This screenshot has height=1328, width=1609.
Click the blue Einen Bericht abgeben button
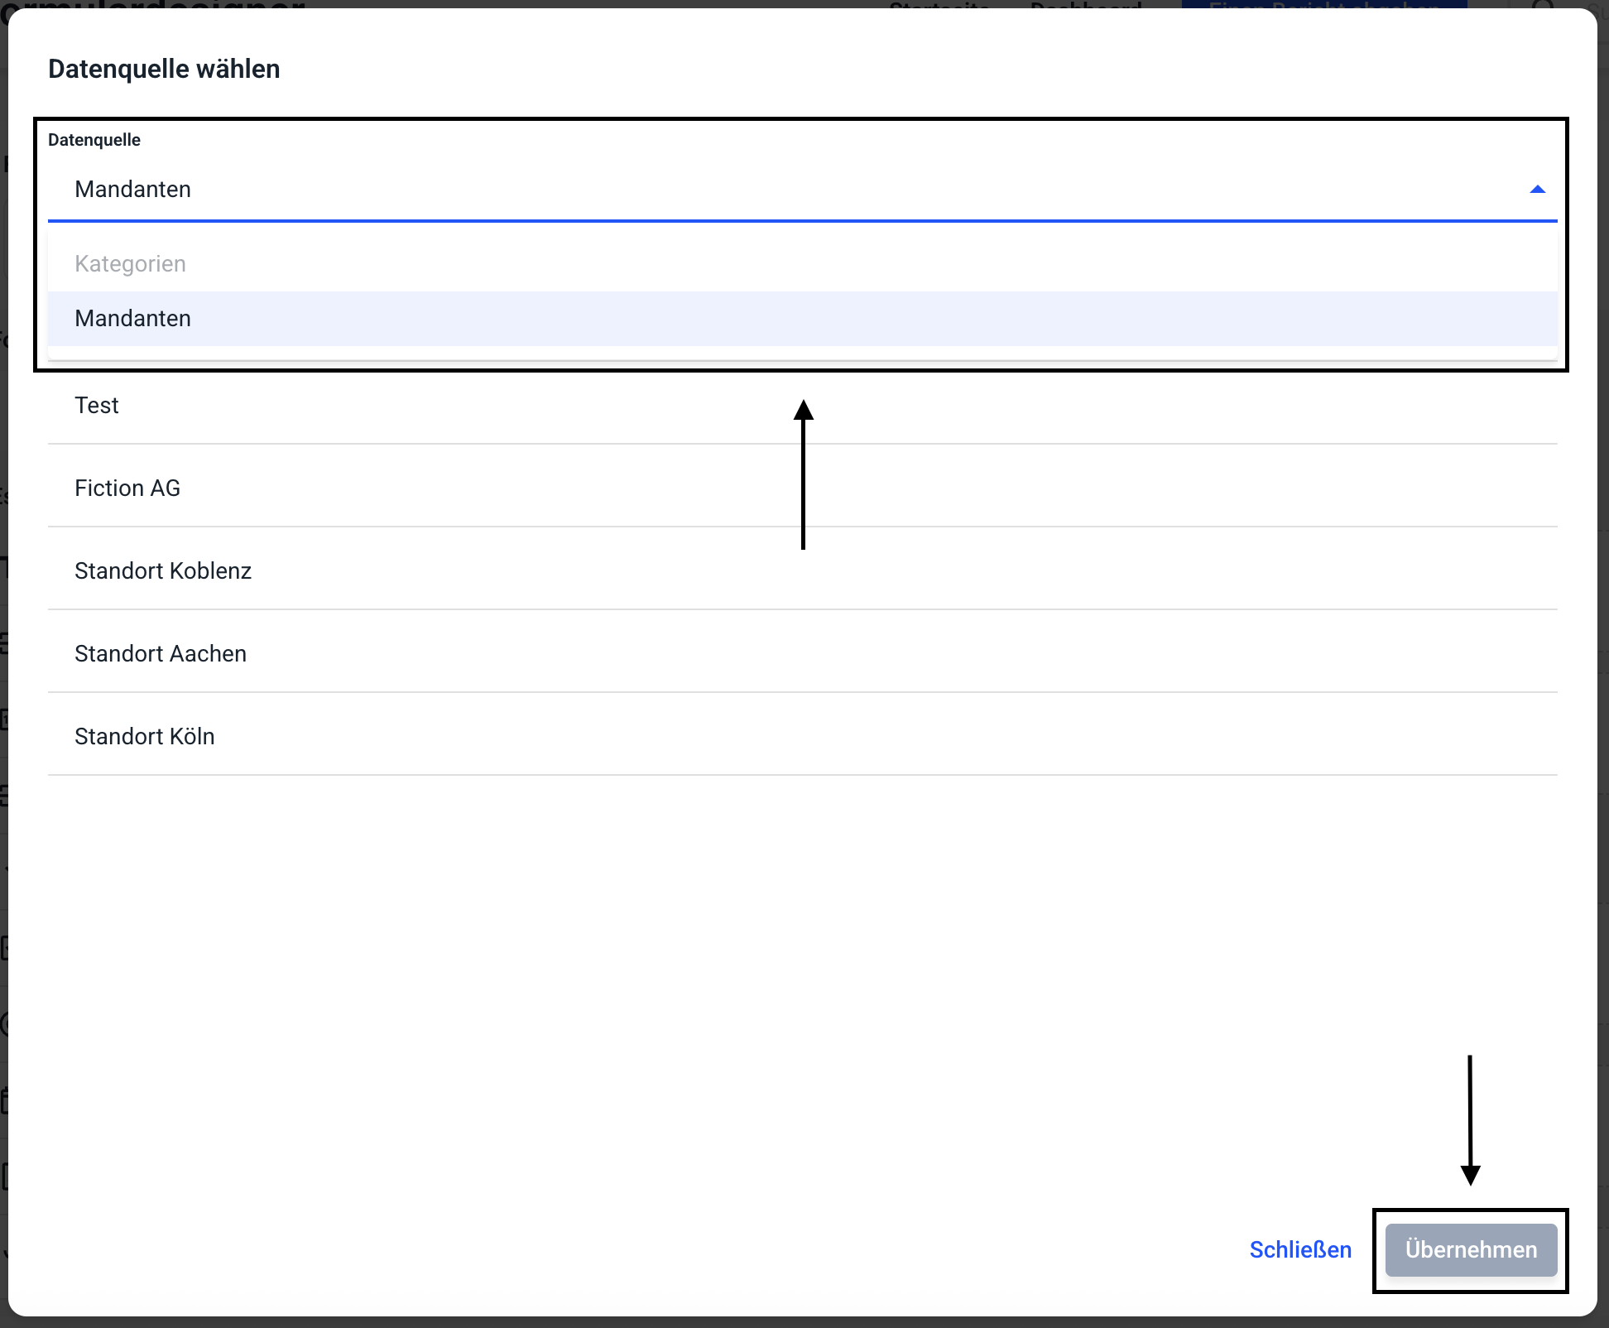tap(1324, 4)
